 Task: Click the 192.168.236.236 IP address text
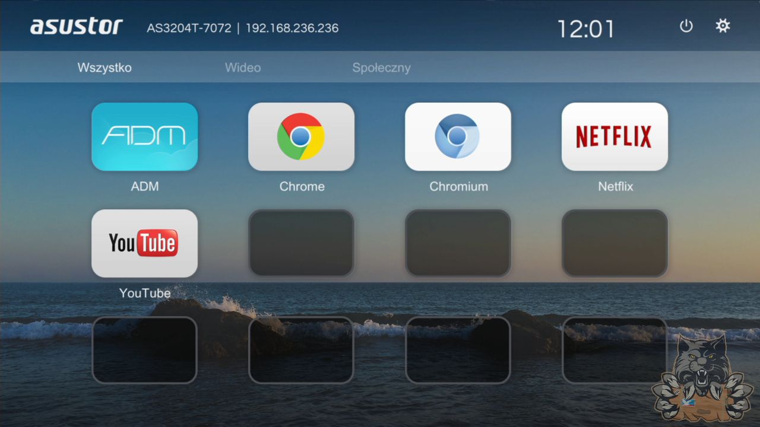pyautogui.click(x=292, y=28)
